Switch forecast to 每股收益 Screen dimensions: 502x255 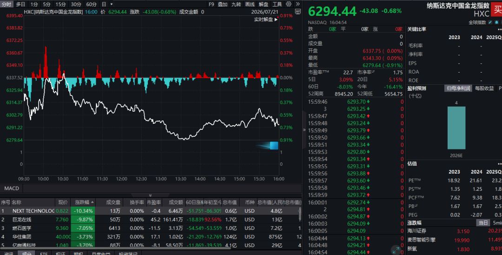[x=484, y=88]
